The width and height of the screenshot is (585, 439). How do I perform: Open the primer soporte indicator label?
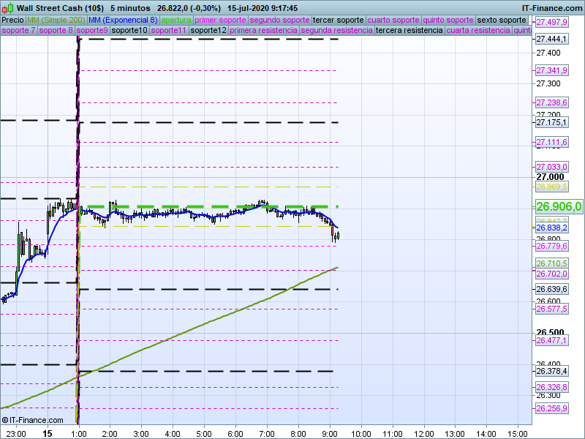(220, 20)
